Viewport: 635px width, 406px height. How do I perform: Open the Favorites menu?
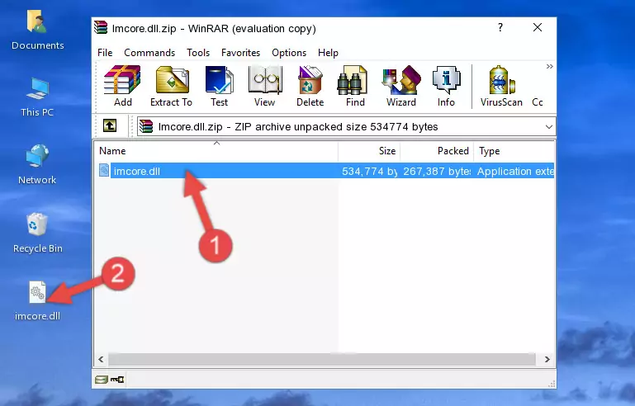click(x=240, y=53)
